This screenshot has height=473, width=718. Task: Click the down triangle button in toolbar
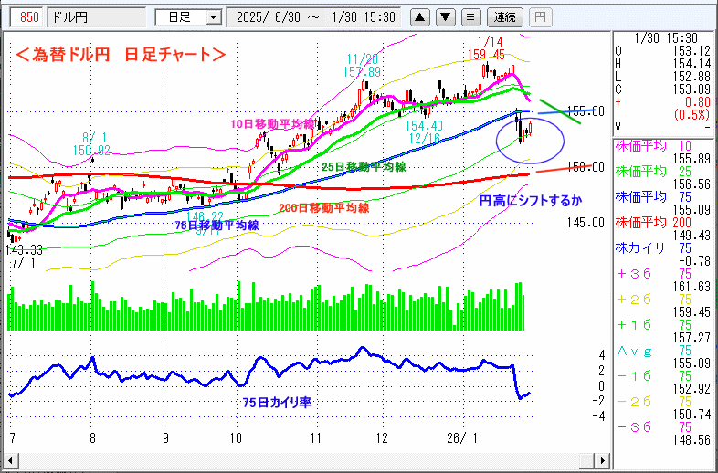(x=445, y=16)
